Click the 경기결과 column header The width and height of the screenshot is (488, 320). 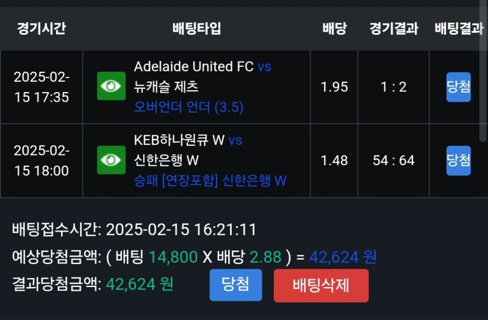pyautogui.click(x=393, y=28)
